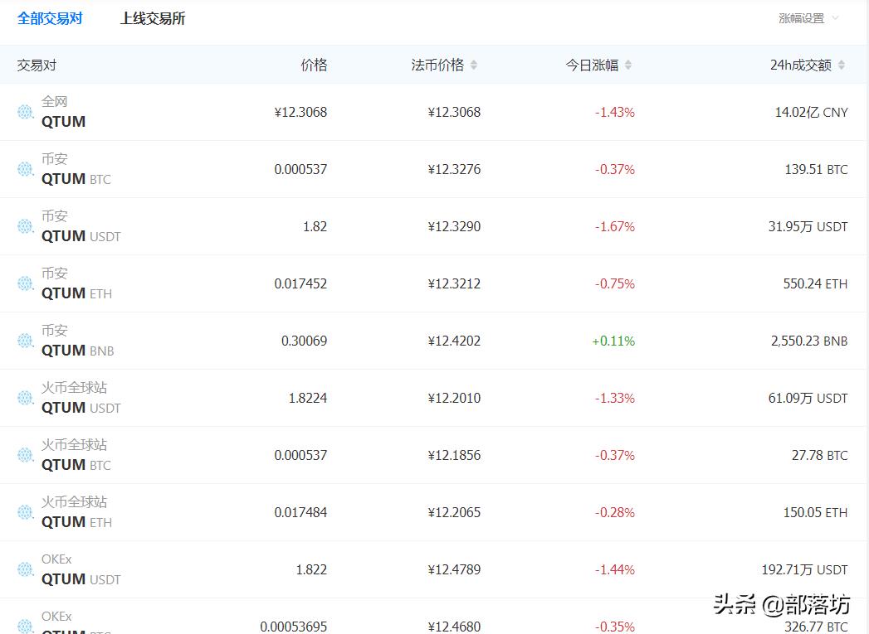Select the 139.51 BTC volume value
This screenshot has width=869, height=634.
817,169
